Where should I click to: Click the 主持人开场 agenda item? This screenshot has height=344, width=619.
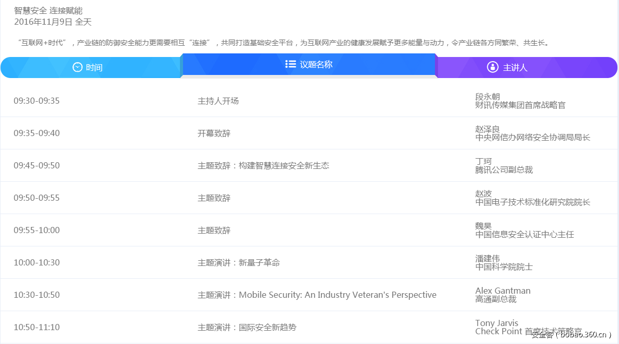[x=218, y=101]
